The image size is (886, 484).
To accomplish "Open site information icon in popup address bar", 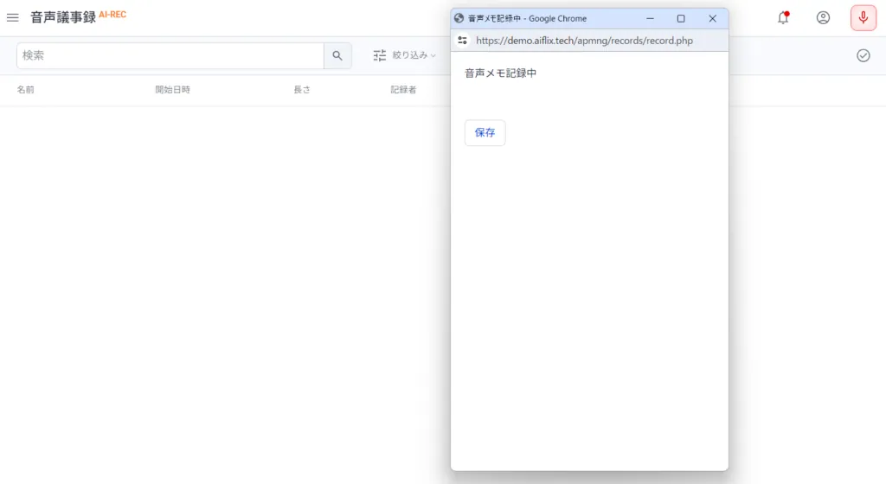I will coord(462,40).
